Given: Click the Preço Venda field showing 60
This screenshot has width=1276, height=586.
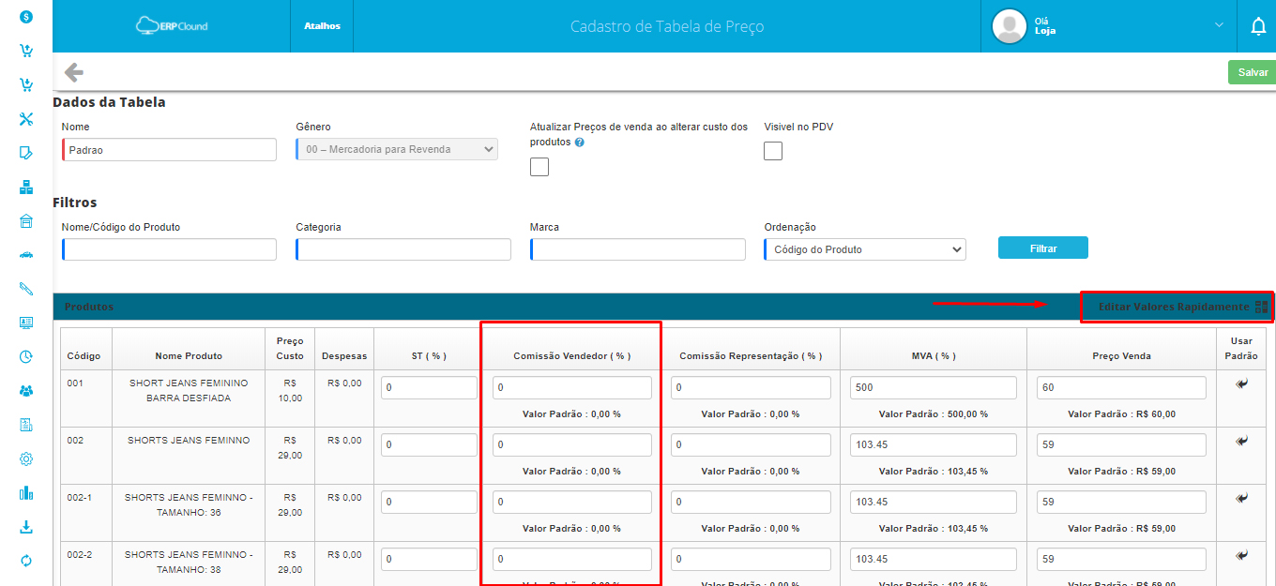Looking at the screenshot, I should pos(1122,388).
